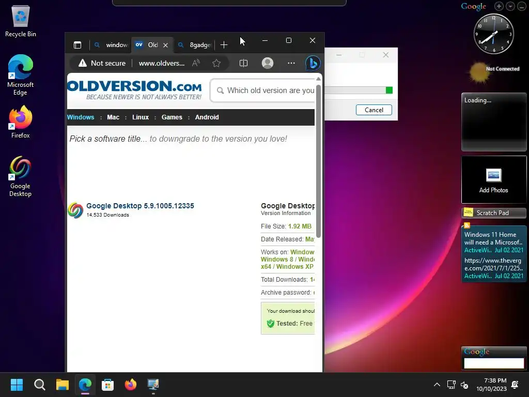Open the Edge profile avatar
This screenshot has width=529, height=397.
pos(268,63)
